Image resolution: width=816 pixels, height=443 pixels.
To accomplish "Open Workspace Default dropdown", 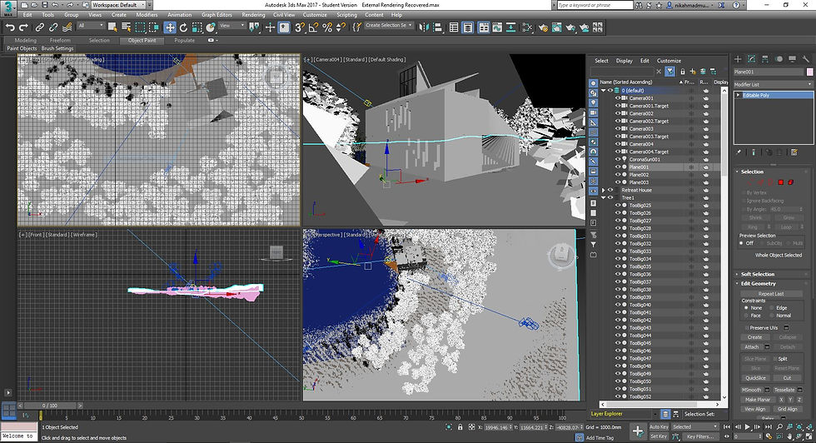I will click(x=118, y=5).
